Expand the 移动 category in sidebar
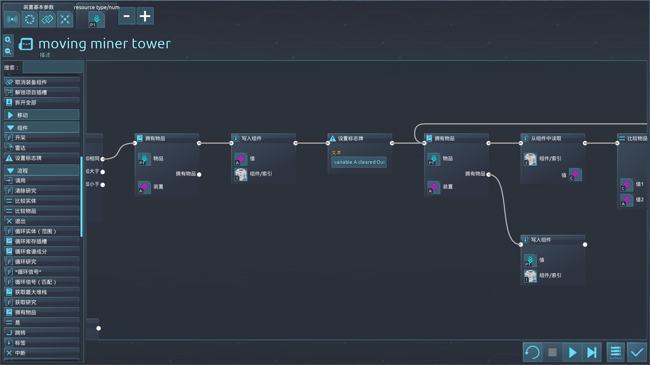650x365 pixels. pos(42,115)
